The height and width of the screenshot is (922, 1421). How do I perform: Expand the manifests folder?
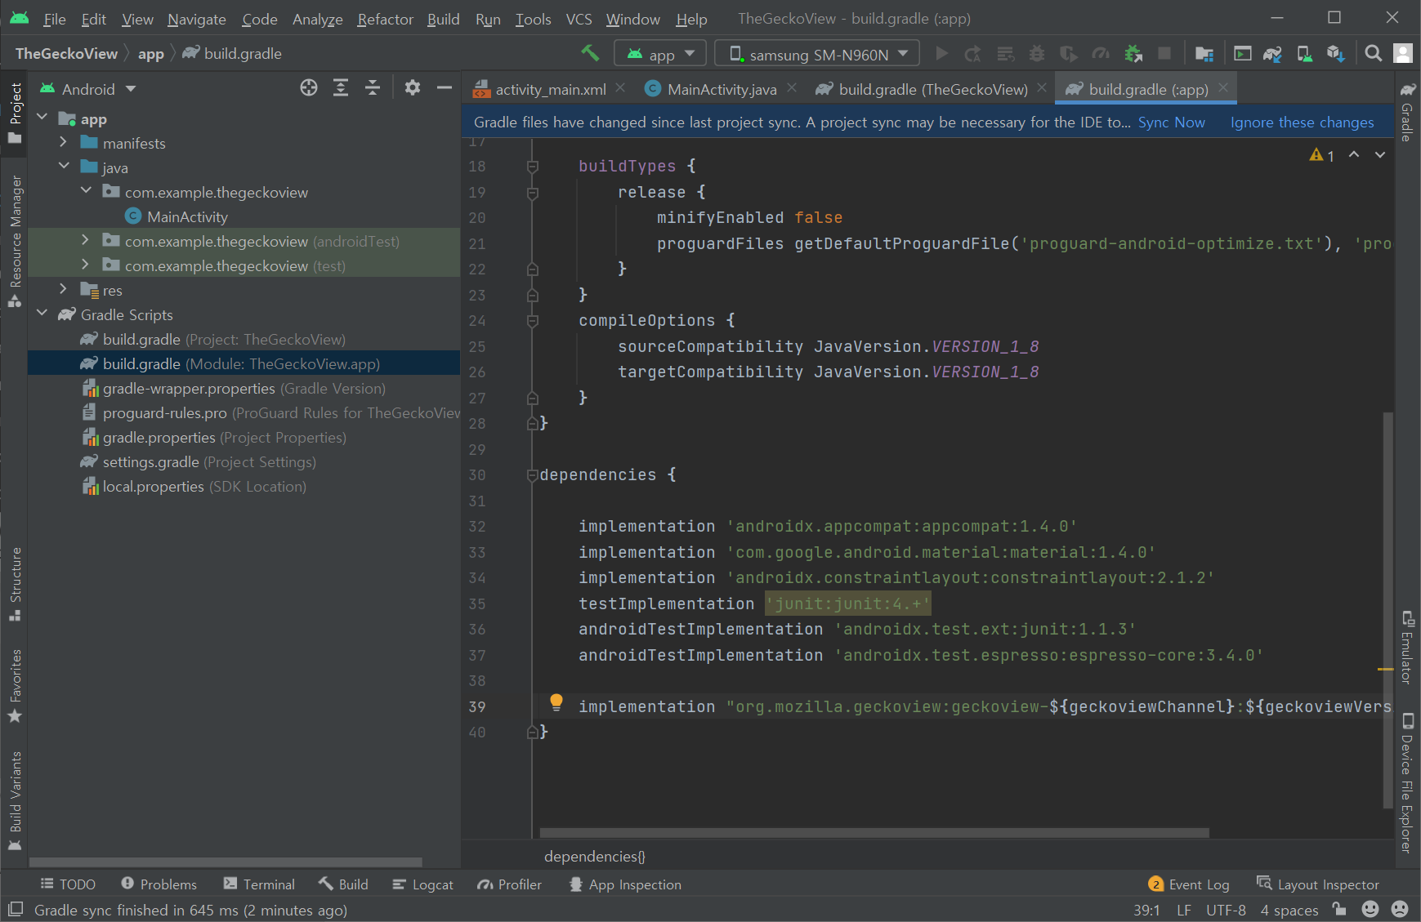(x=63, y=143)
